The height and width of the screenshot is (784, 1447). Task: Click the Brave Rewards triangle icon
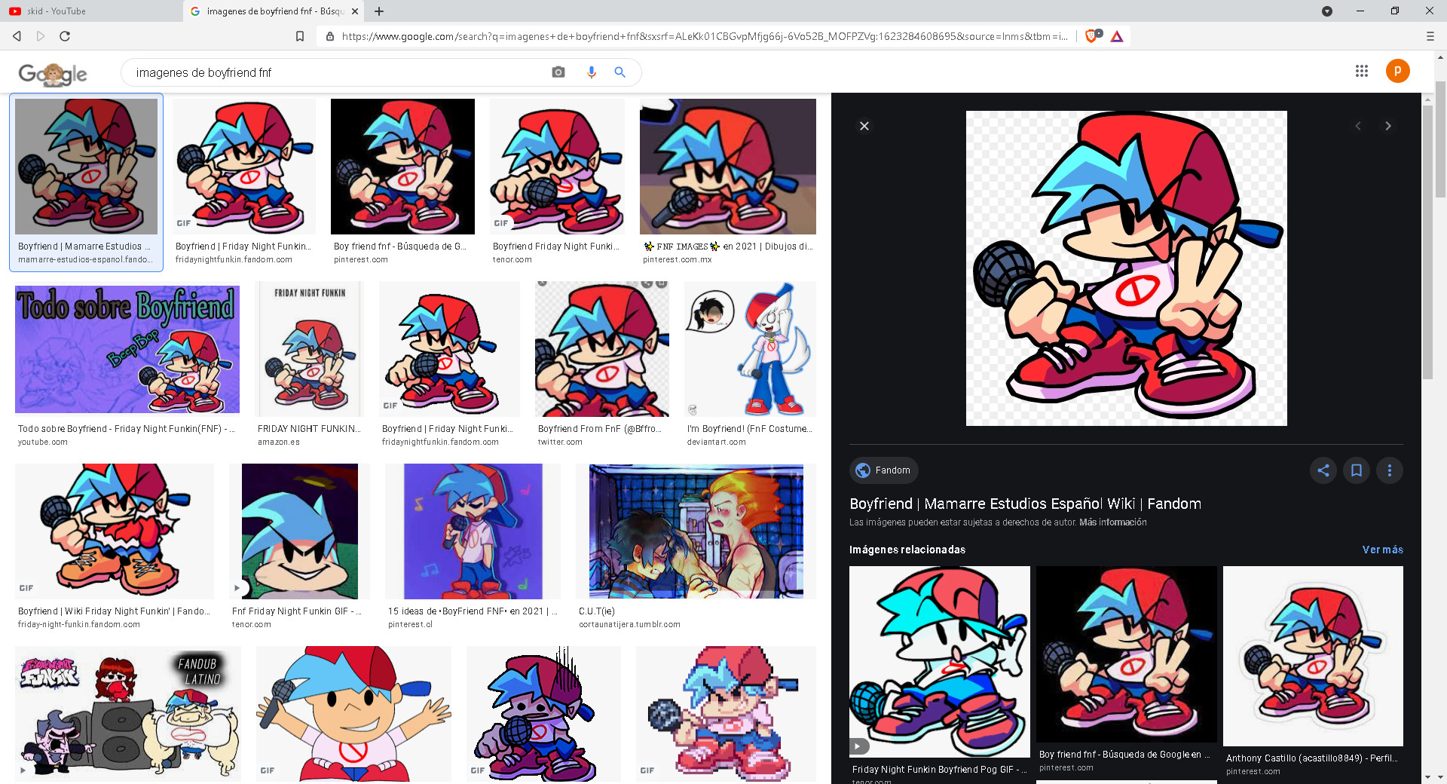click(1117, 36)
